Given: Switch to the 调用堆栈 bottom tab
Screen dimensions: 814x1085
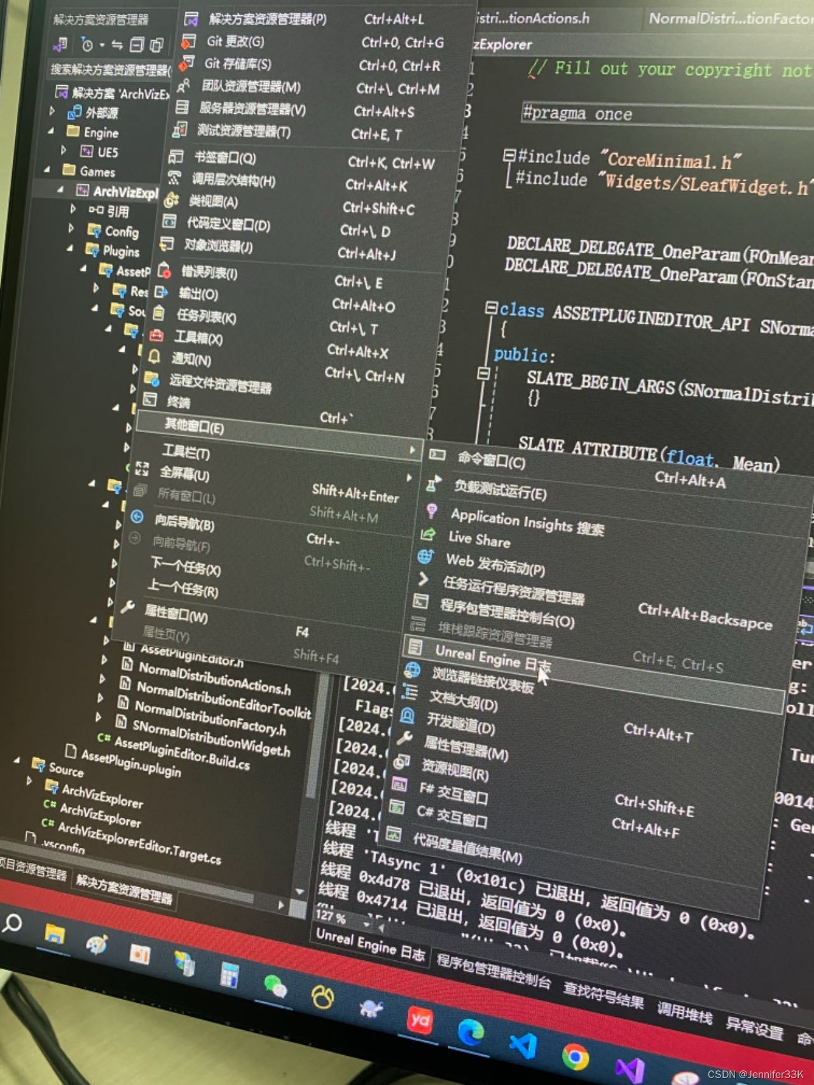Looking at the screenshot, I should point(684,1012).
